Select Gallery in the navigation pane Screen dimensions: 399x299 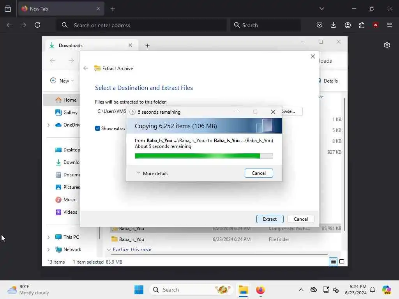[66, 113]
